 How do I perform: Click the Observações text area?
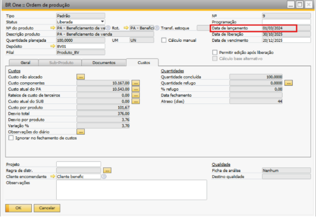tap(132, 190)
